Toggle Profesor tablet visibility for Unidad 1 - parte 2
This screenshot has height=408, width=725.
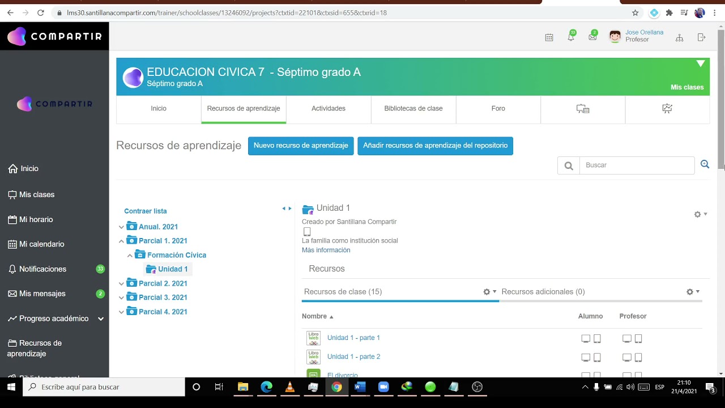point(638,358)
